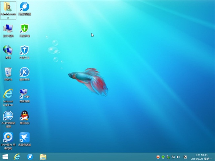Open the Tencent QQ penguin shortcut

tap(25, 116)
